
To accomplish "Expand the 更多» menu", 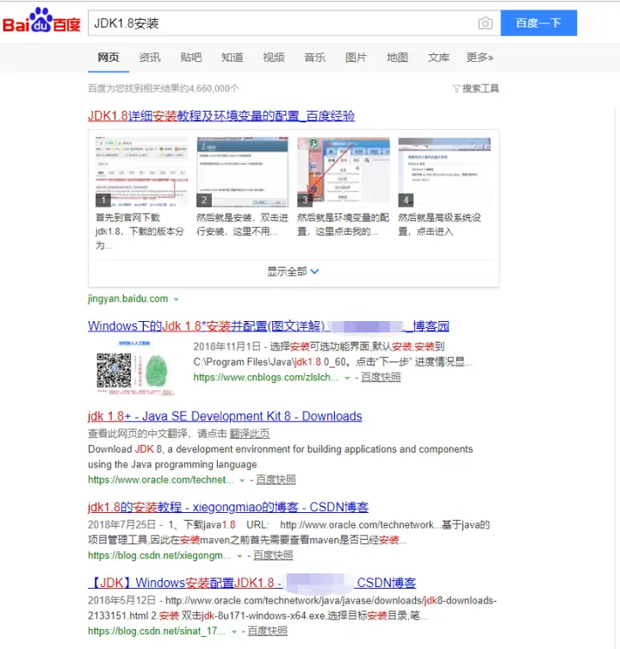I will pyautogui.click(x=480, y=58).
